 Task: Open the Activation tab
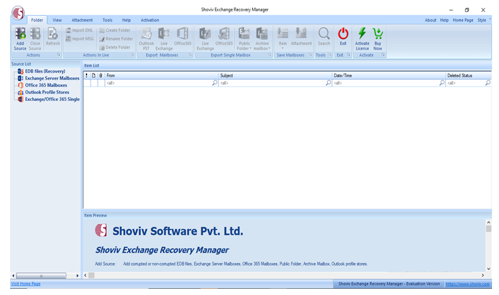(x=150, y=20)
